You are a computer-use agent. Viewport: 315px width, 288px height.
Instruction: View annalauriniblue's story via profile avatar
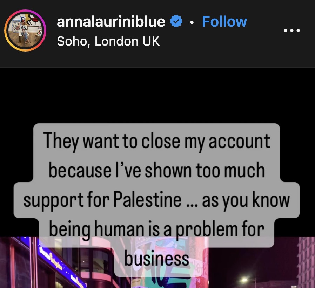pyautogui.click(x=25, y=30)
